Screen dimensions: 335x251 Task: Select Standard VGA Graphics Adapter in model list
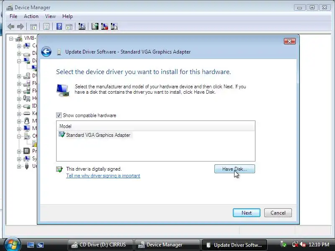(98, 135)
